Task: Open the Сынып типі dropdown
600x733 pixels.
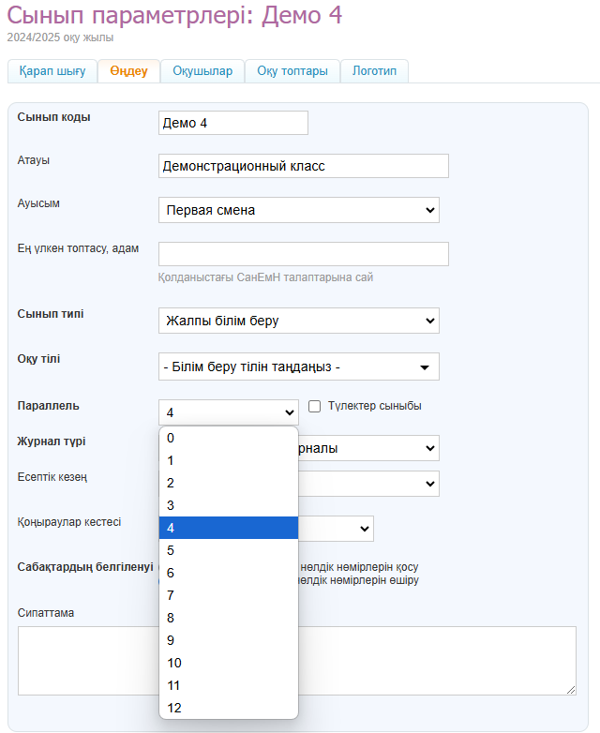Action: click(x=298, y=321)
